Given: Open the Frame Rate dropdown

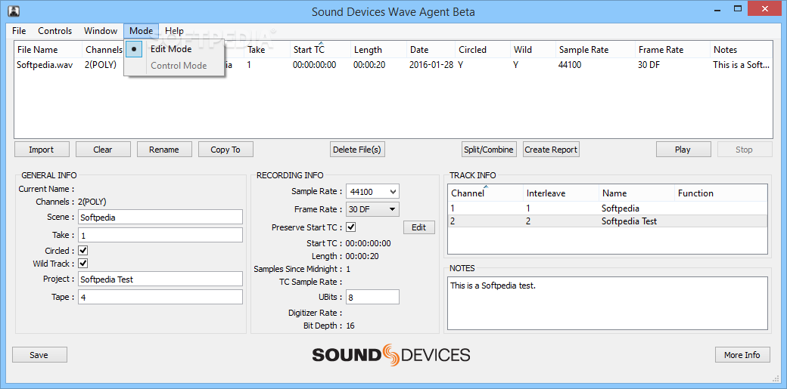Looking at the screenshot, I should pyautogui.click(x=372, y=209).
